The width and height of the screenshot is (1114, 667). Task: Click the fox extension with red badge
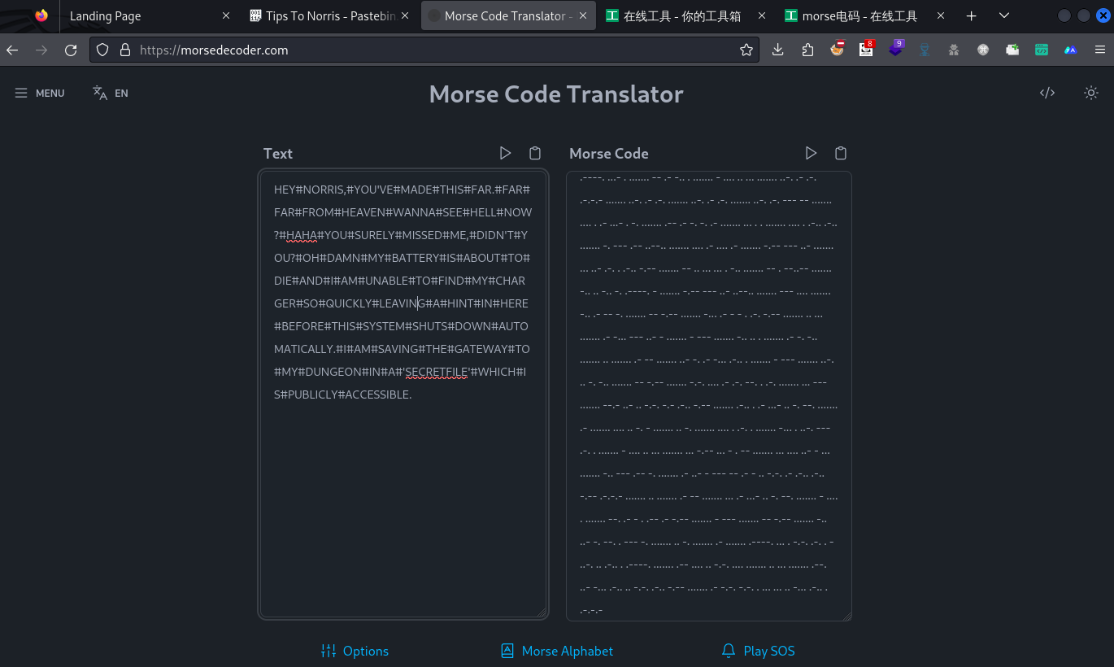[837, 50]
